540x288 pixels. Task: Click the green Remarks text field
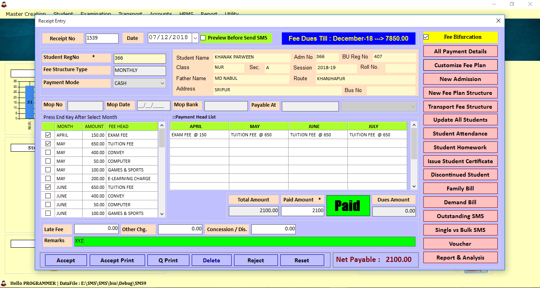pos(245,241)
